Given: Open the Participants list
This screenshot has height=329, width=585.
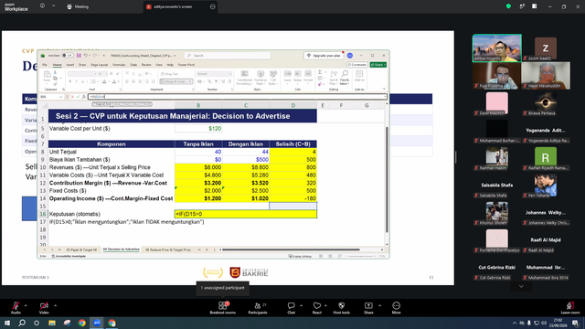Looking at the screenshot, I should tap(258, 308).
